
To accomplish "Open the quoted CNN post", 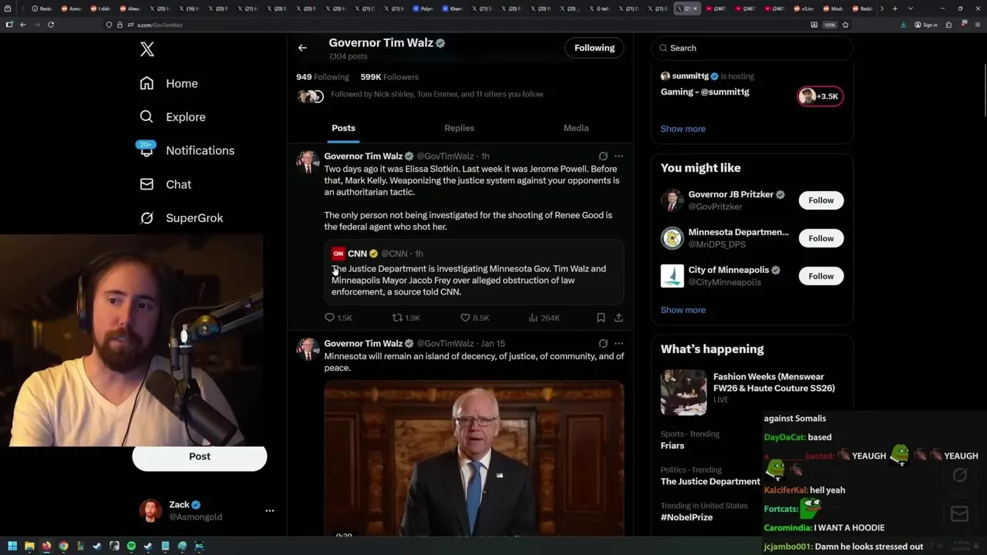I will 474,273.
